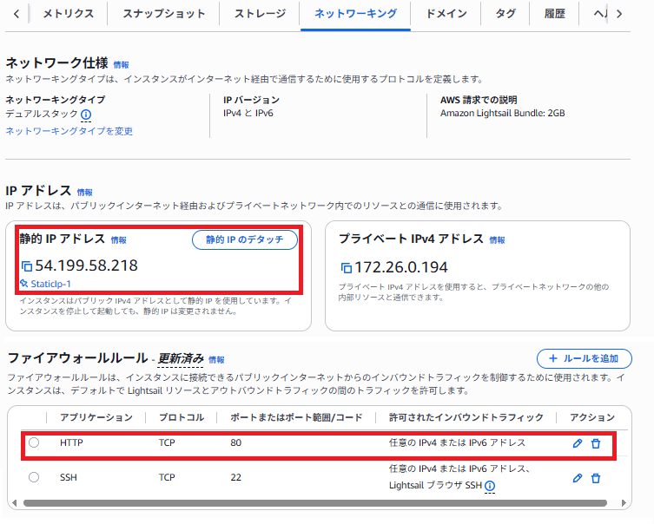
Task: Click the ポートまたはポート範囲/コード column header
Action: (296, 417)
